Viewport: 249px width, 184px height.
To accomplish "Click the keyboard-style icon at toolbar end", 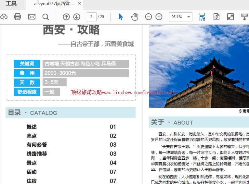I will (x=244, y=17).
